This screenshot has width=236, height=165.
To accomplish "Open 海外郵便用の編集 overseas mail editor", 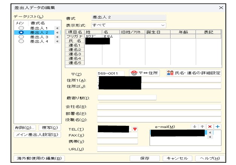I will [38, 159].
